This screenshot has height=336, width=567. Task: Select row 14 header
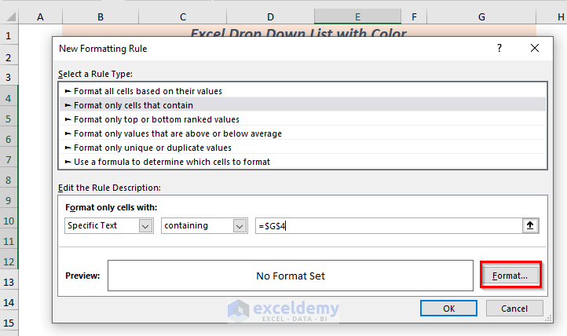(x=9, y=302)
